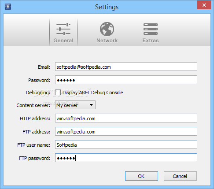The height and width of the screenshot is (189, 214).
Task: Enable Display AREL Debug Console checkbox
Action: click(58, 93)
